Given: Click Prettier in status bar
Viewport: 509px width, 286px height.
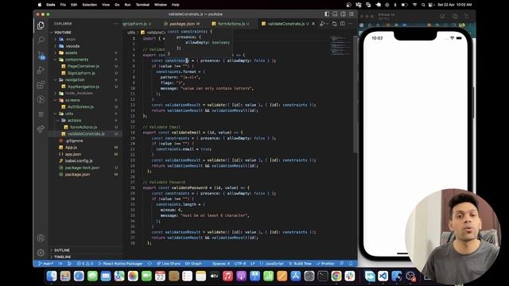Looking at the screenshot, I should pyautogui.click(x=325, y=264).
